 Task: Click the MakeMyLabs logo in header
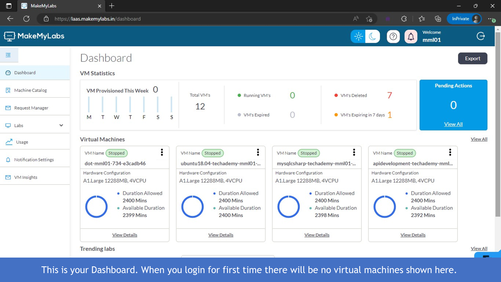34,36
